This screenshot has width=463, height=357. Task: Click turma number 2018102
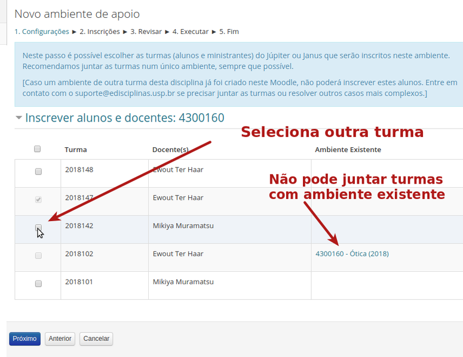(79, 254)
